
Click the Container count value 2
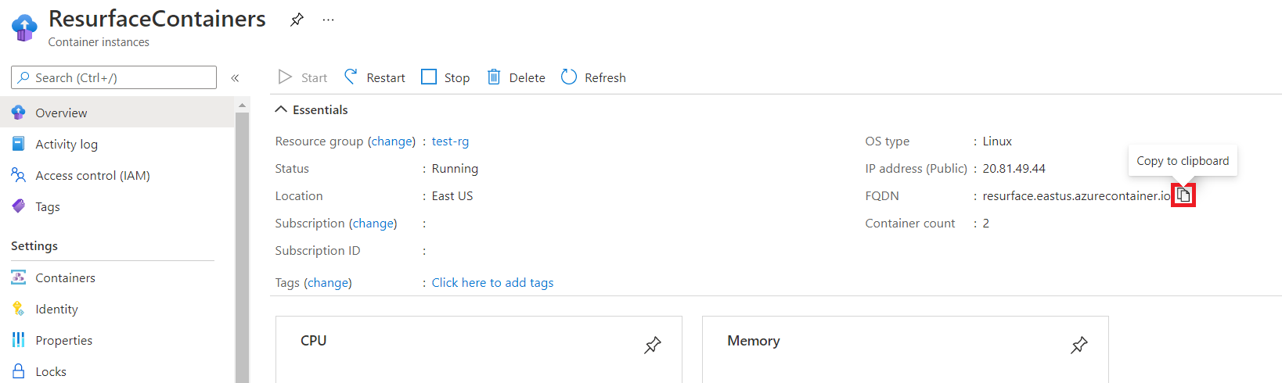(x=985, y=224)
